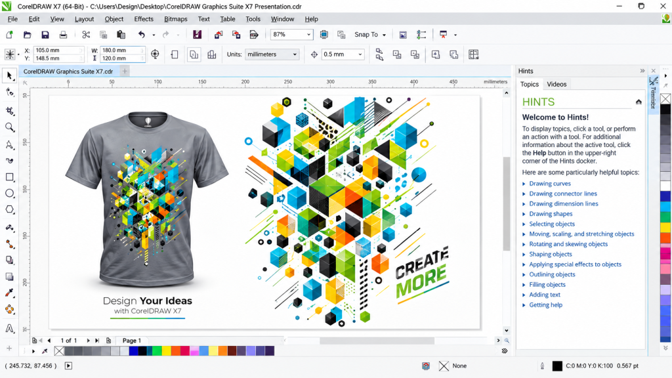Pick the green swatch in bottom palette
The width and height of the screenshot is (672, 378).
coord(157,352)
